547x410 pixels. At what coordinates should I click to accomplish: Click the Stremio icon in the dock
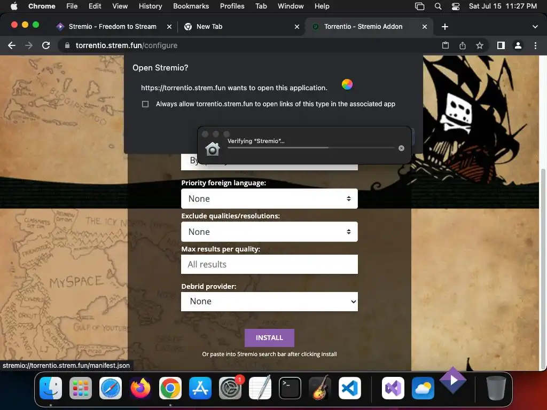click(x=453, y=380)
